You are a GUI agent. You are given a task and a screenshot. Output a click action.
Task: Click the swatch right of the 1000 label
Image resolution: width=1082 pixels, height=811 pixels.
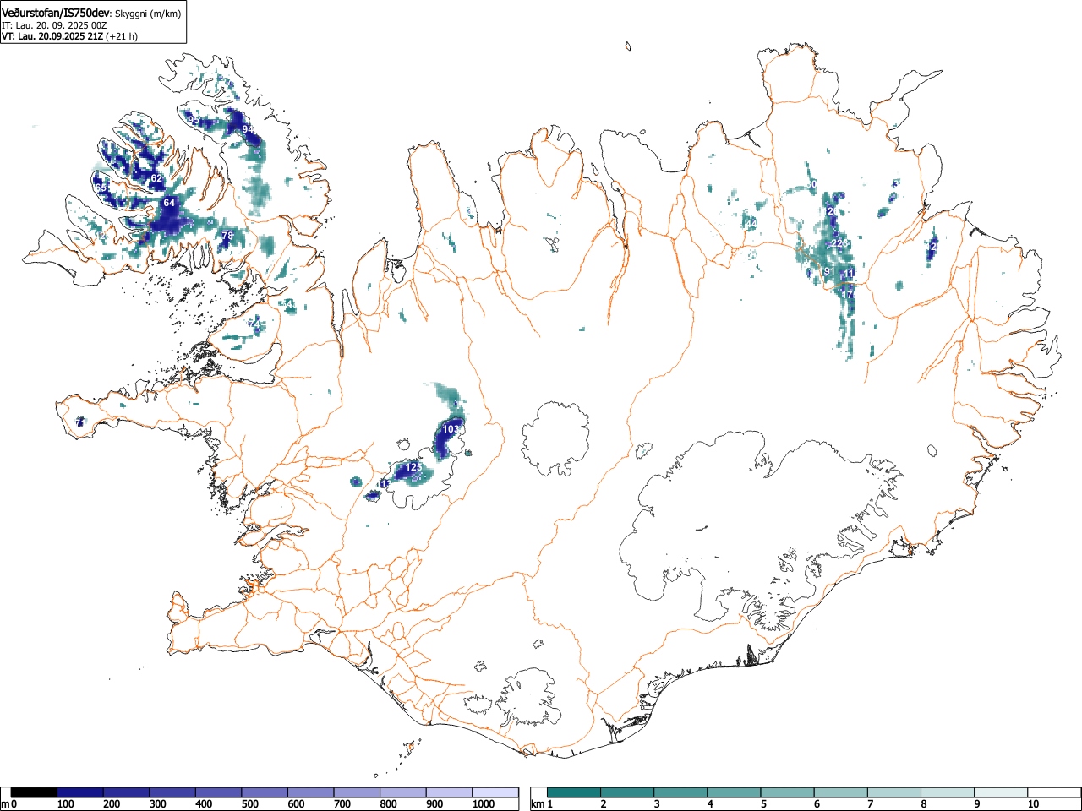click(x=495, y=792)
